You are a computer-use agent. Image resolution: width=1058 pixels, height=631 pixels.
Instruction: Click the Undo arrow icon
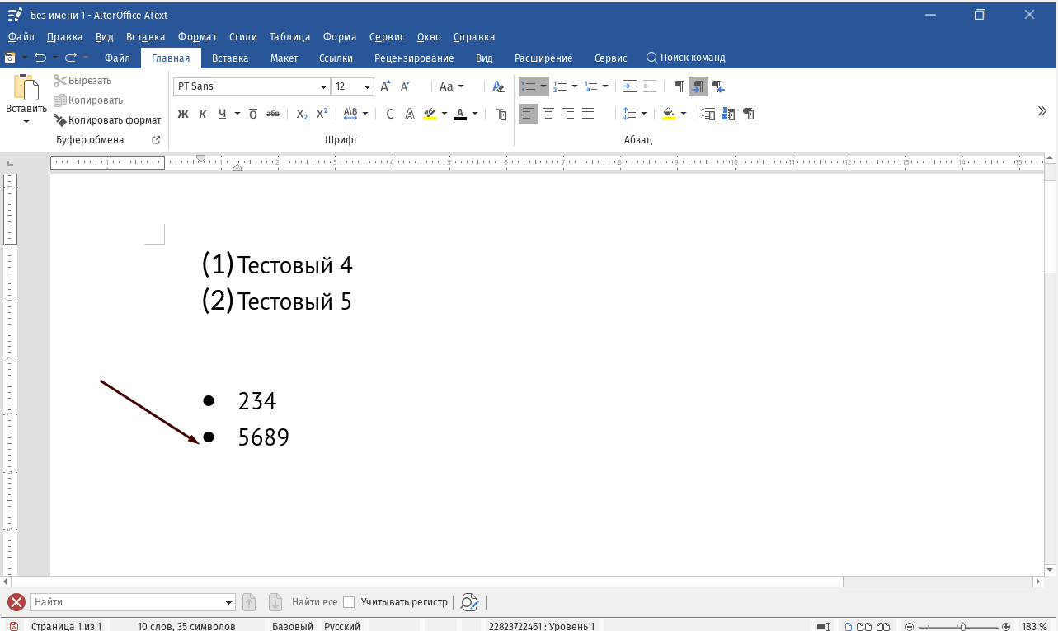40,58
